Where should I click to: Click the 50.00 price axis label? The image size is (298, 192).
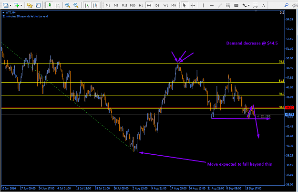[289, 58]
